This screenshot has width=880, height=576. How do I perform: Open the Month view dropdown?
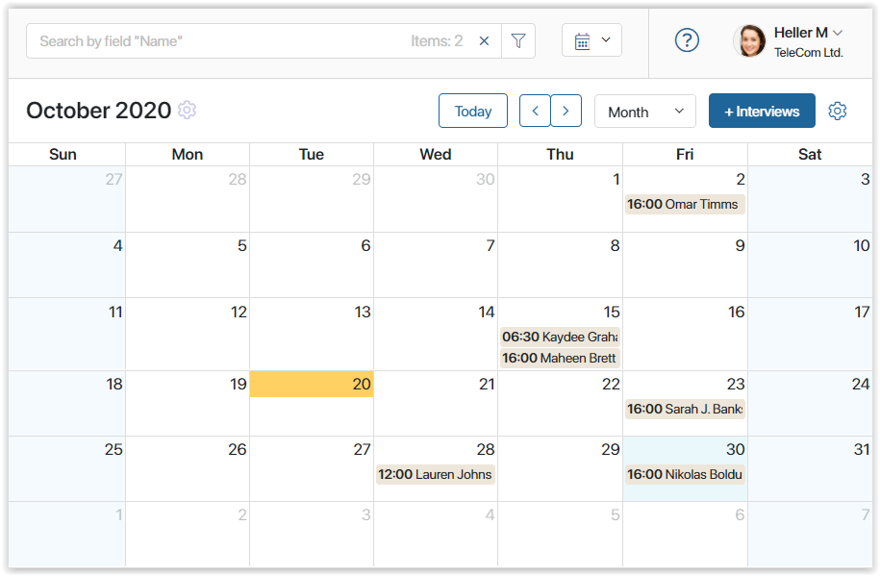point(644,111)
